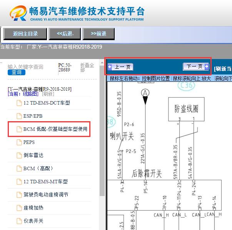Click pin label P2-5
Image resolution: width=232 pixels, height=230 pixels.
(x=131, y=151)
